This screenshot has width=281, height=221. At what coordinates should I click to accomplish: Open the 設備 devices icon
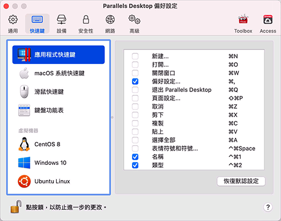[x=62, y=20]
